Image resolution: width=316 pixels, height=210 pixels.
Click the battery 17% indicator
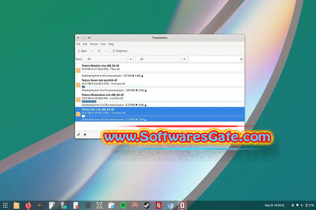coord(310,205)
